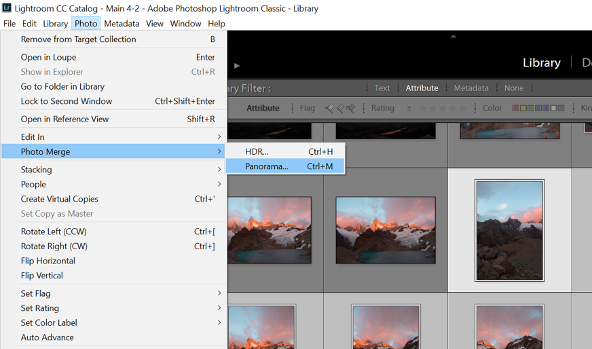Screen dimensions: 592x349
Task: Open the File menu
Action: click(x=10, y=23)
